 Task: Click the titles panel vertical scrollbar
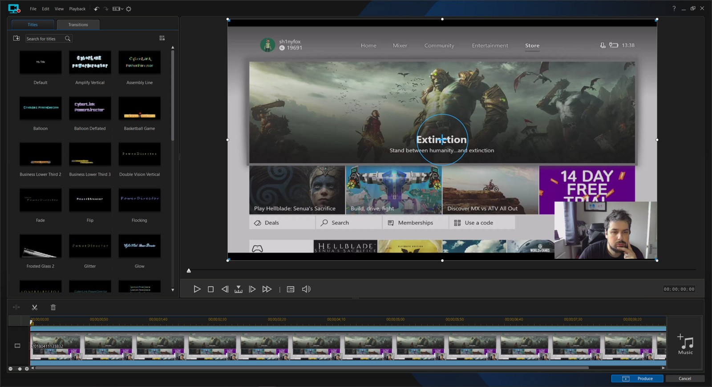click(x=173, y=96)
